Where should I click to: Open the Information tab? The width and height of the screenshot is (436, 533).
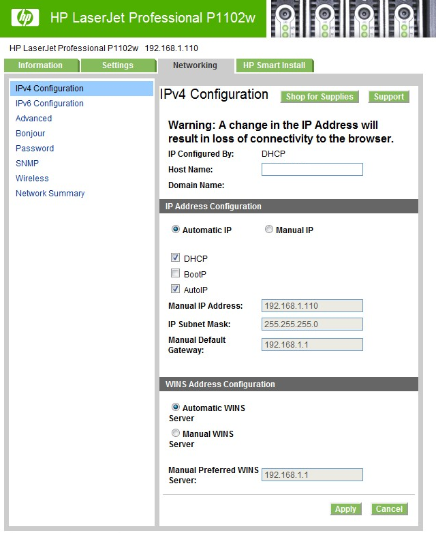point(42,65)
